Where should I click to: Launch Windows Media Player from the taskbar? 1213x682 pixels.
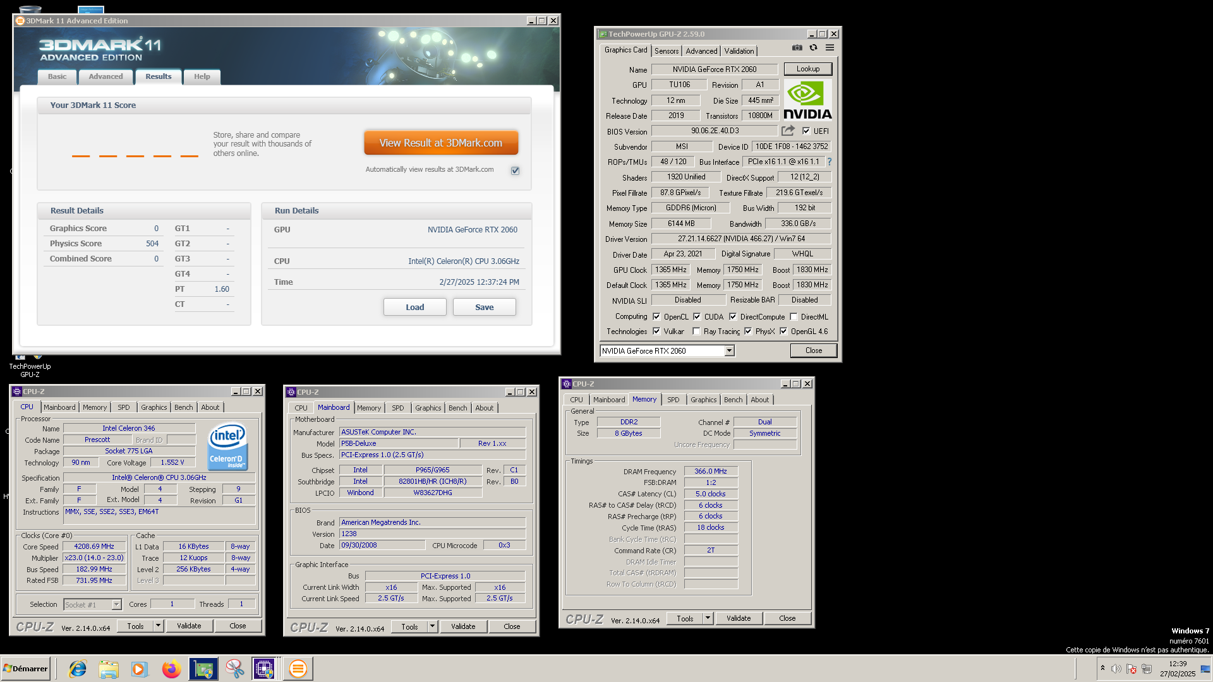(139, 669)
